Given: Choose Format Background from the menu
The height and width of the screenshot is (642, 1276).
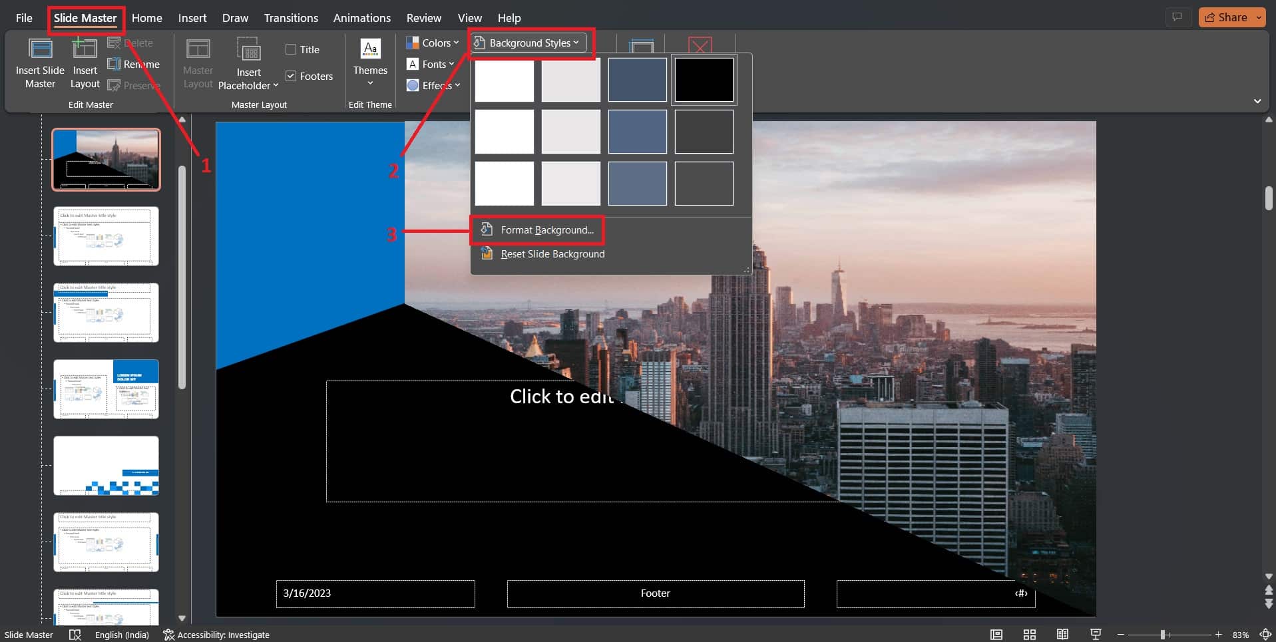Looking at the screenshot, I should coord(547,230).
